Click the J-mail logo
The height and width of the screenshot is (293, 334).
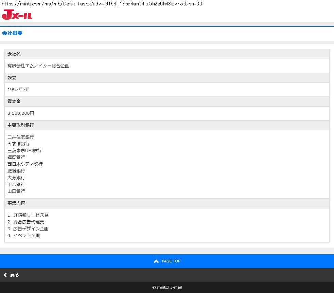pyautogui.click(x=17, y=15)
